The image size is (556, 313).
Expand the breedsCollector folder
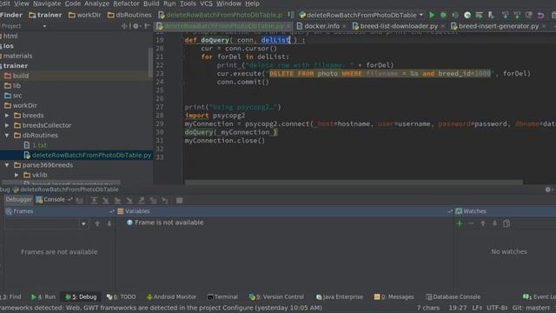pos(7,125)
